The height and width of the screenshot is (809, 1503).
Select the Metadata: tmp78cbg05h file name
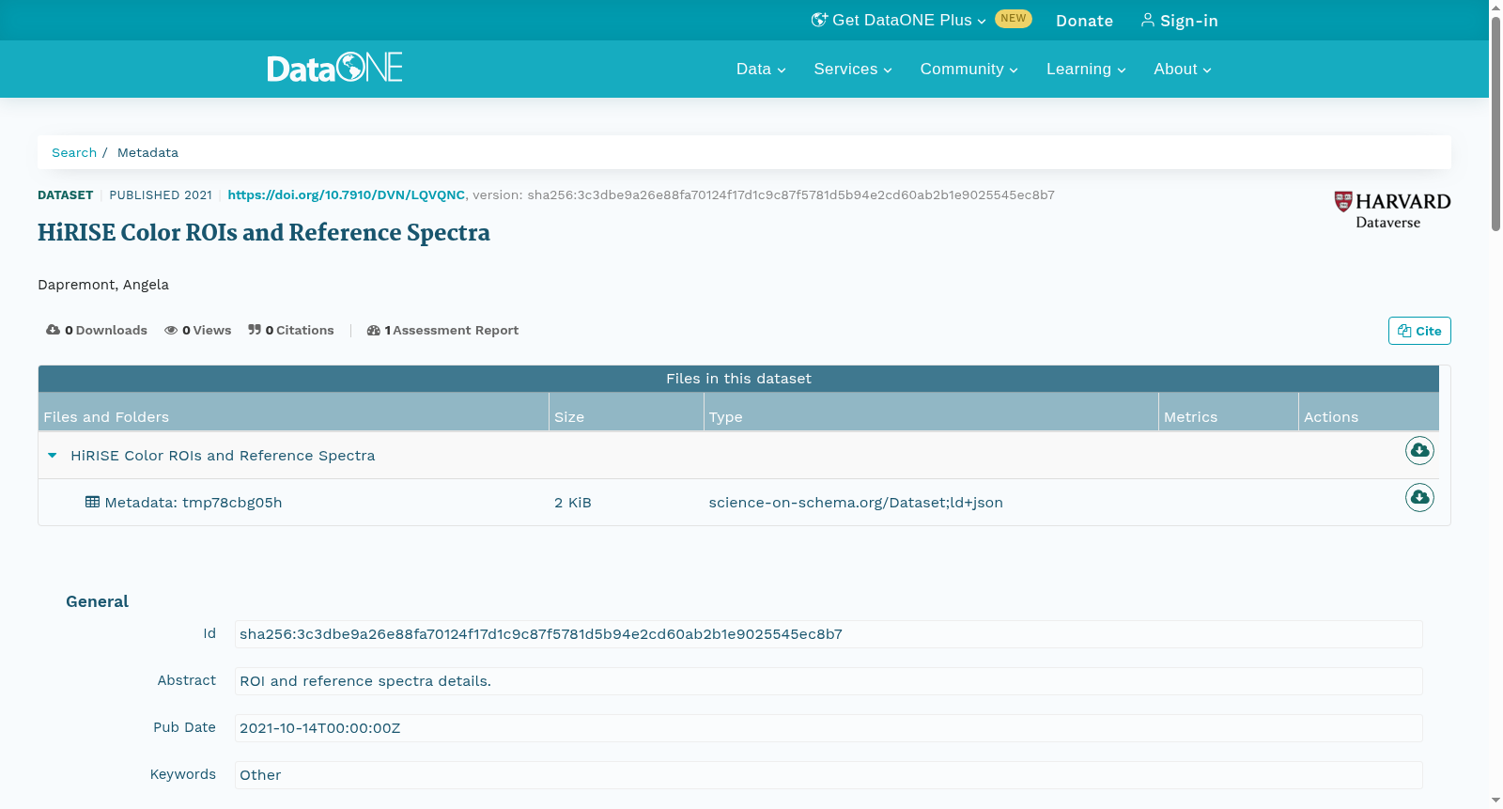pyautogui.click(x=194, y=502)
